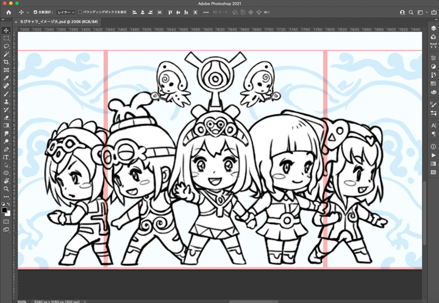Toggle the 自動選択 auto-select checkbox

tap(35, 12)
